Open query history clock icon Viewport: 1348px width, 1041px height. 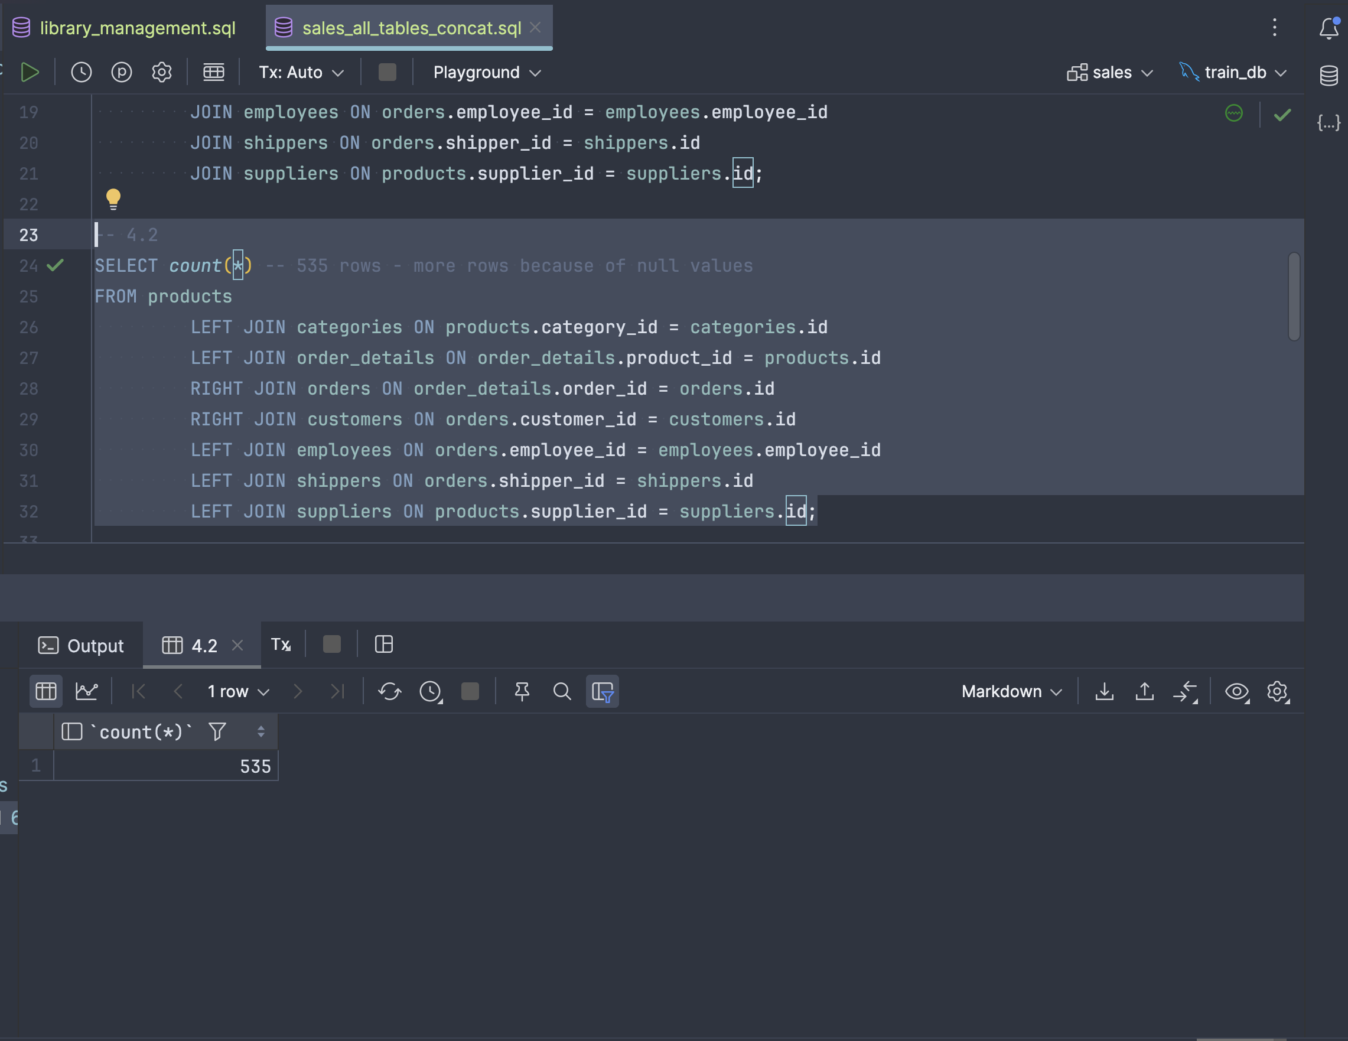click(81, 72)
